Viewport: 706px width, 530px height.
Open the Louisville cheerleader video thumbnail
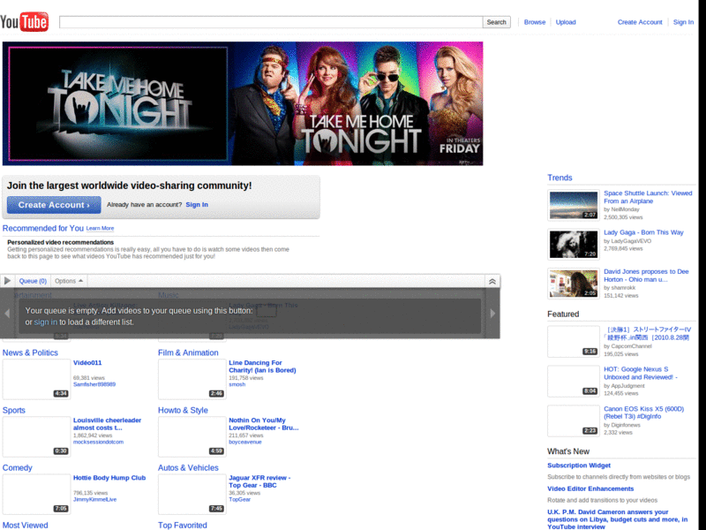(x=36, y=436)
